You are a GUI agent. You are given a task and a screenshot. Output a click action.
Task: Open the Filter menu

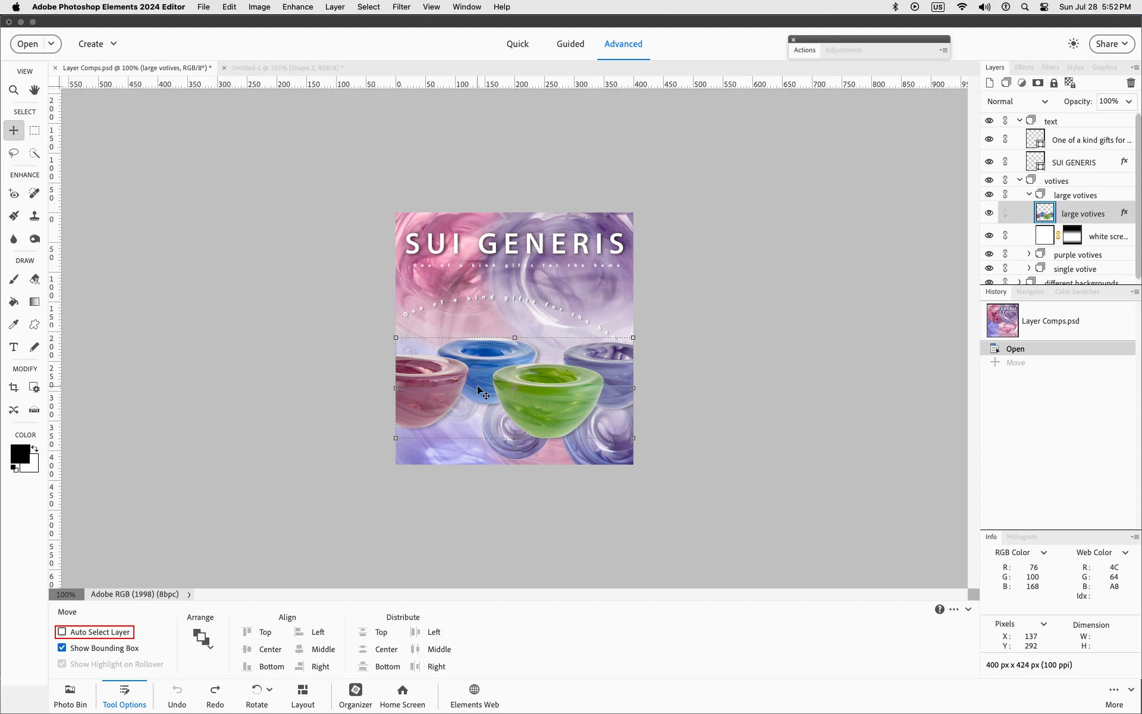pos(401,7)
